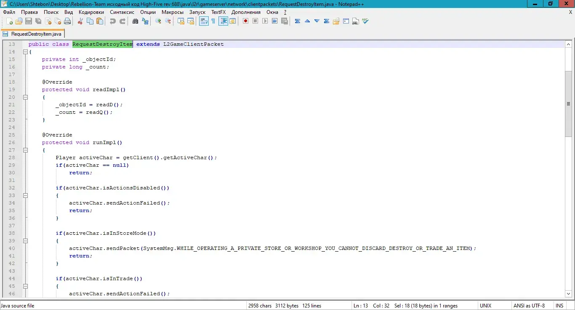Open user defined language dialog icon

coord(232,21)
